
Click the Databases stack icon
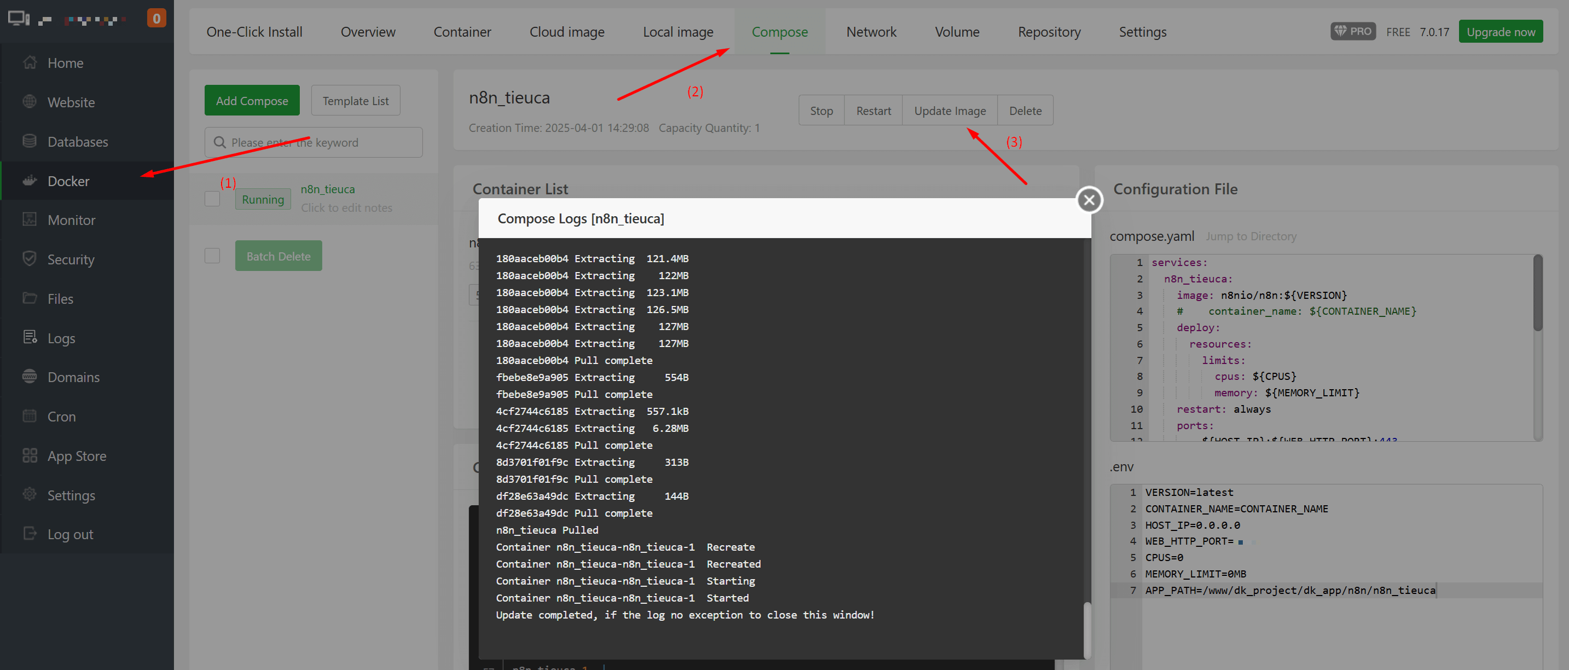coord(29,141)
